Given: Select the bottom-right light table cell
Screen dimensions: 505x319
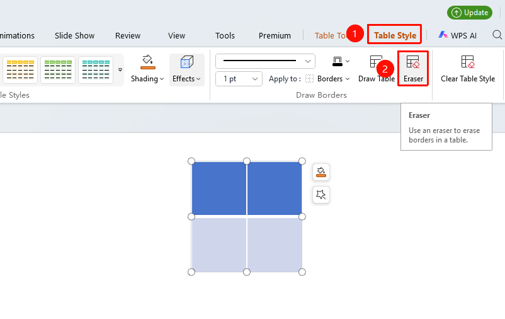Looking at the screenshot, I should click(x=275, y=245).
